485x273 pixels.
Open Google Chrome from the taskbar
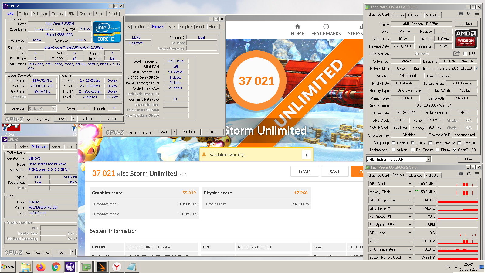point(56,267)
